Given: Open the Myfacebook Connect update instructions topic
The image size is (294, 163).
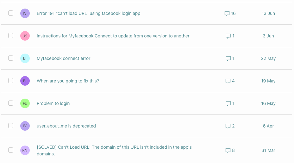Looking at the screenshot, I should [x=113, y=36].
